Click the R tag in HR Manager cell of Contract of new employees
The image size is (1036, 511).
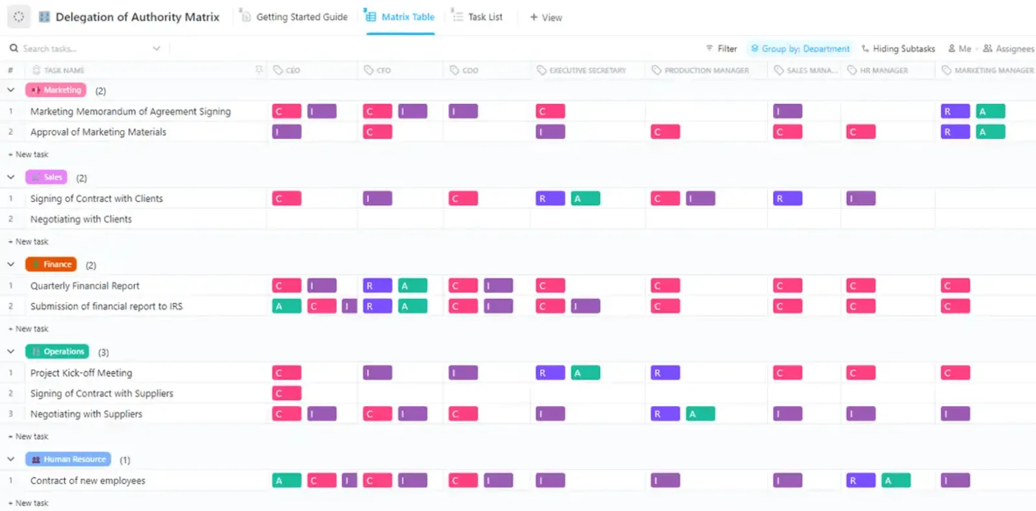pos(861,481)
